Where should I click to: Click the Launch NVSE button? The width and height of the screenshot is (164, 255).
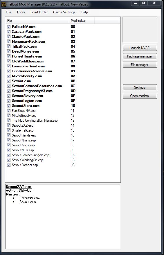pyautogui.click(x=140, y=48)
